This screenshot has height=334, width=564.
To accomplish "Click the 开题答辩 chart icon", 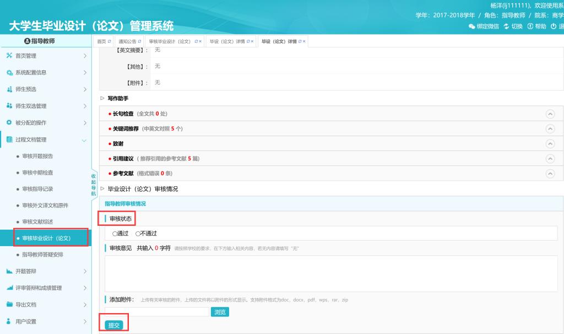I will [x=9, y=271].
